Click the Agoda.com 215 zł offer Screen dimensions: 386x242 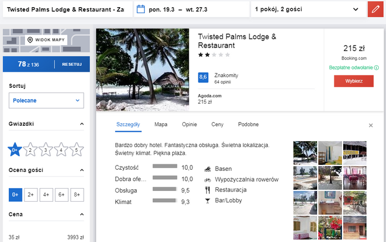(210, 99)
